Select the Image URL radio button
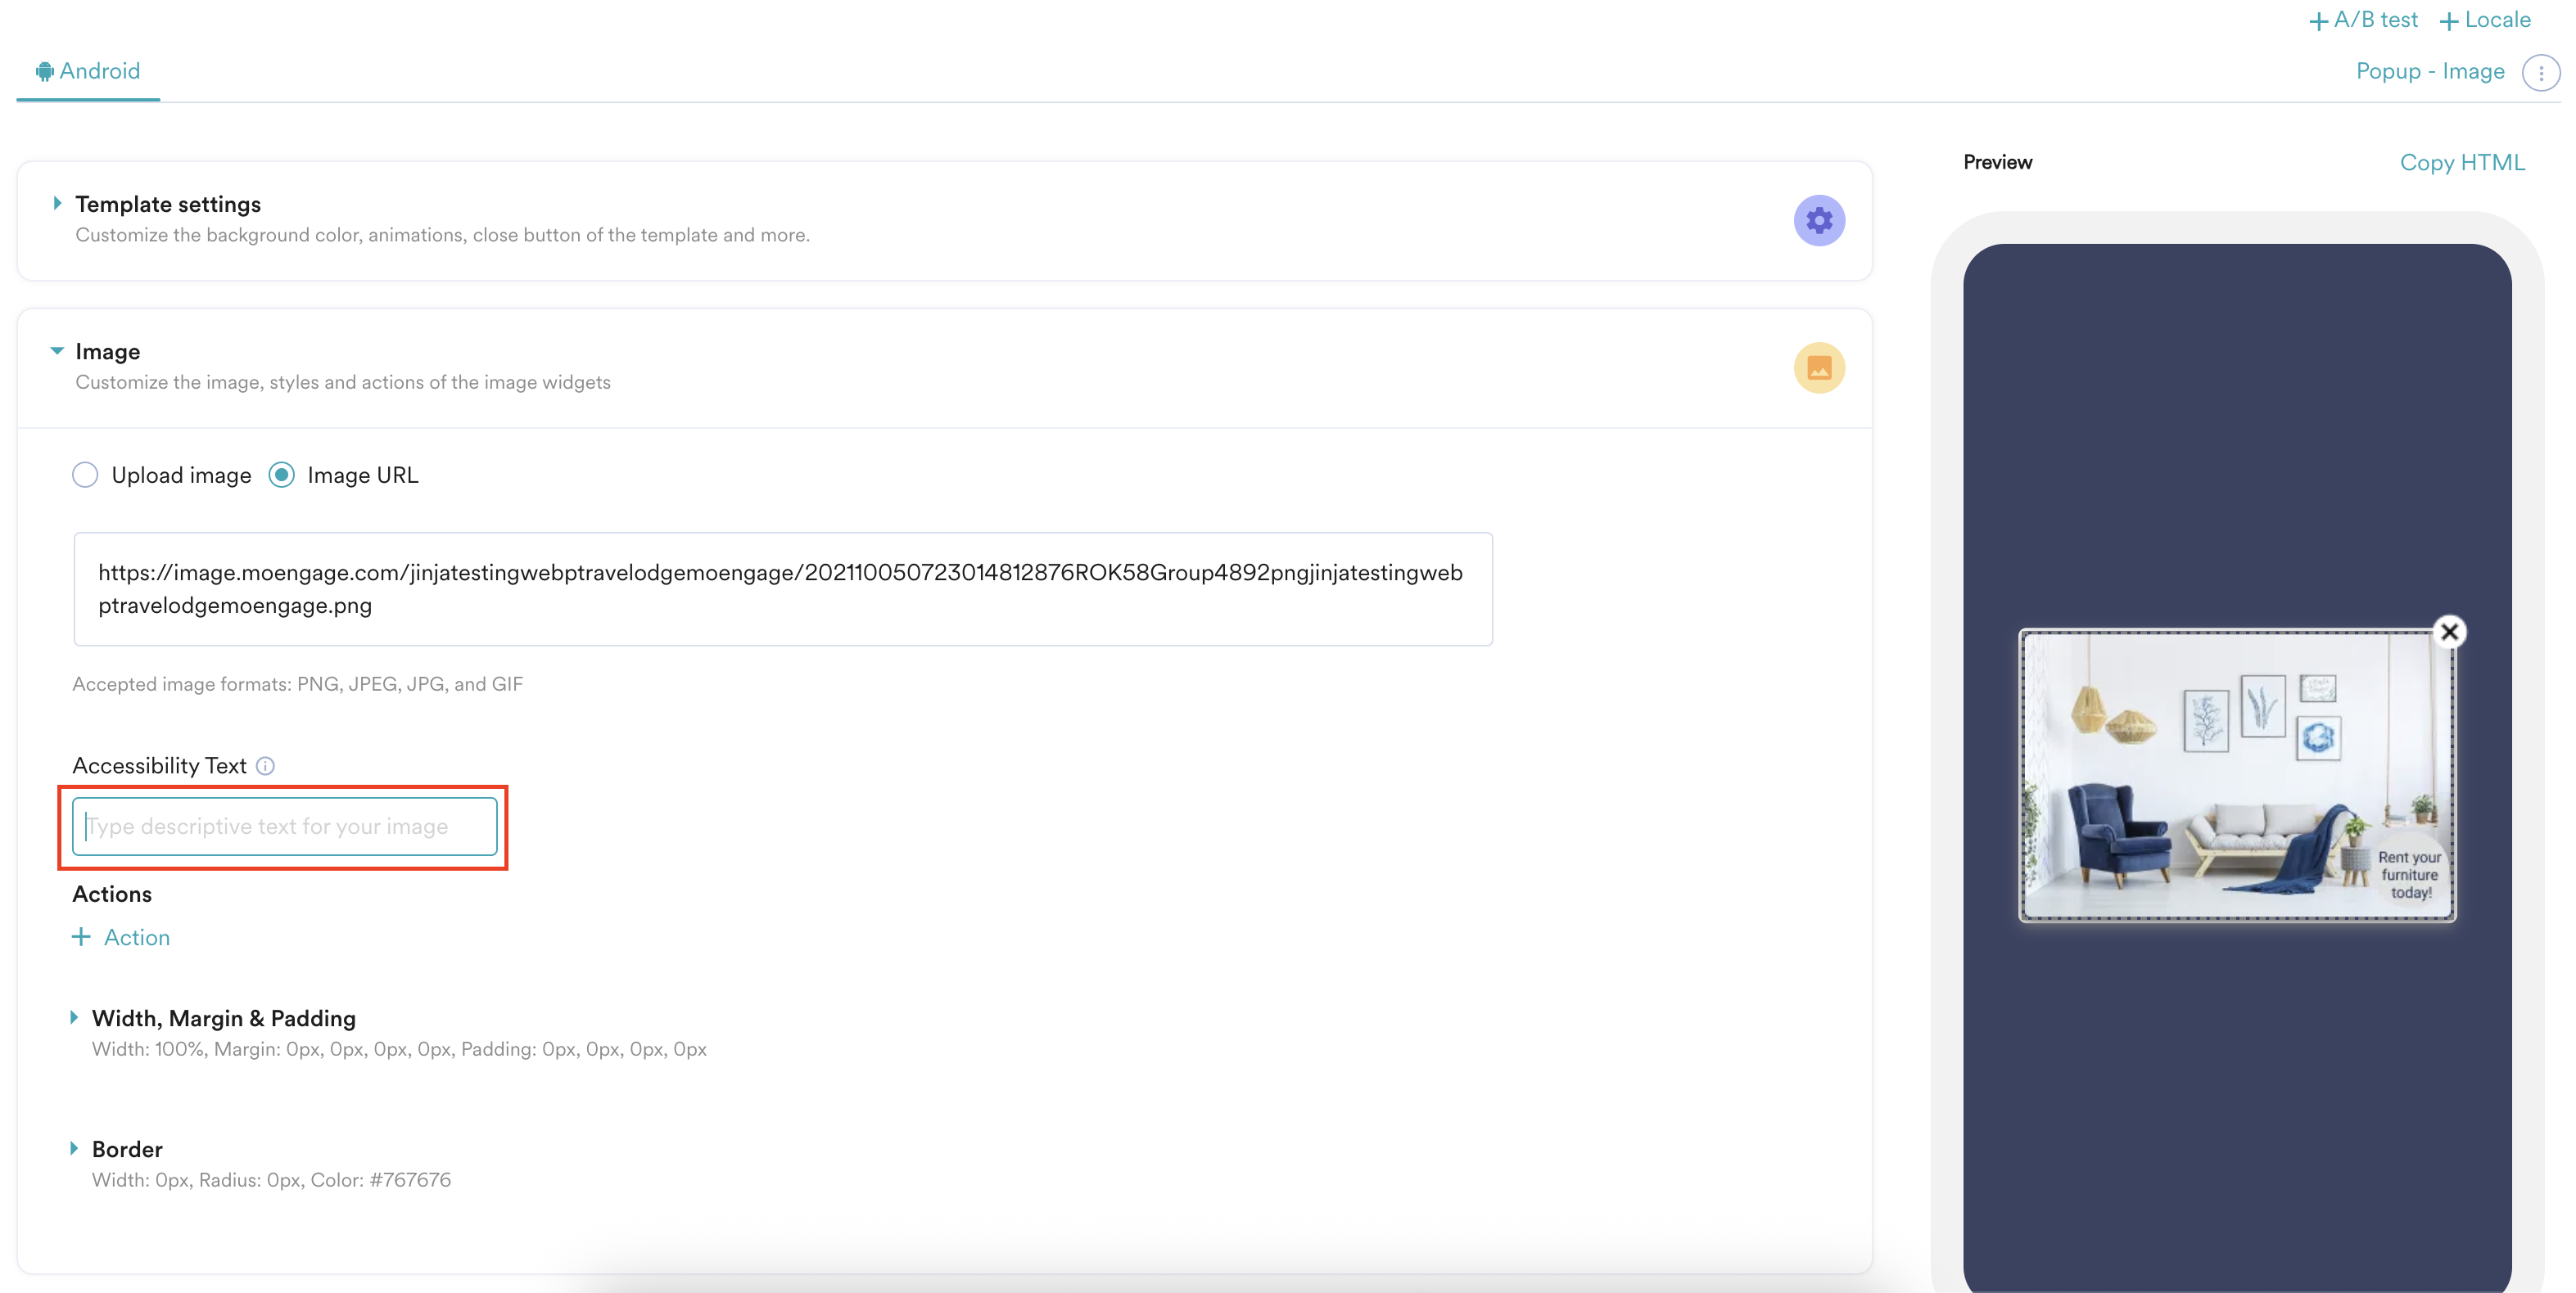This screenshot has width=2576, height=1293. (282, 475)
